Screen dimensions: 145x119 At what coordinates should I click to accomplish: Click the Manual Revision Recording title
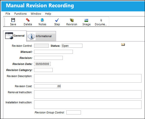tap(40, 6)
